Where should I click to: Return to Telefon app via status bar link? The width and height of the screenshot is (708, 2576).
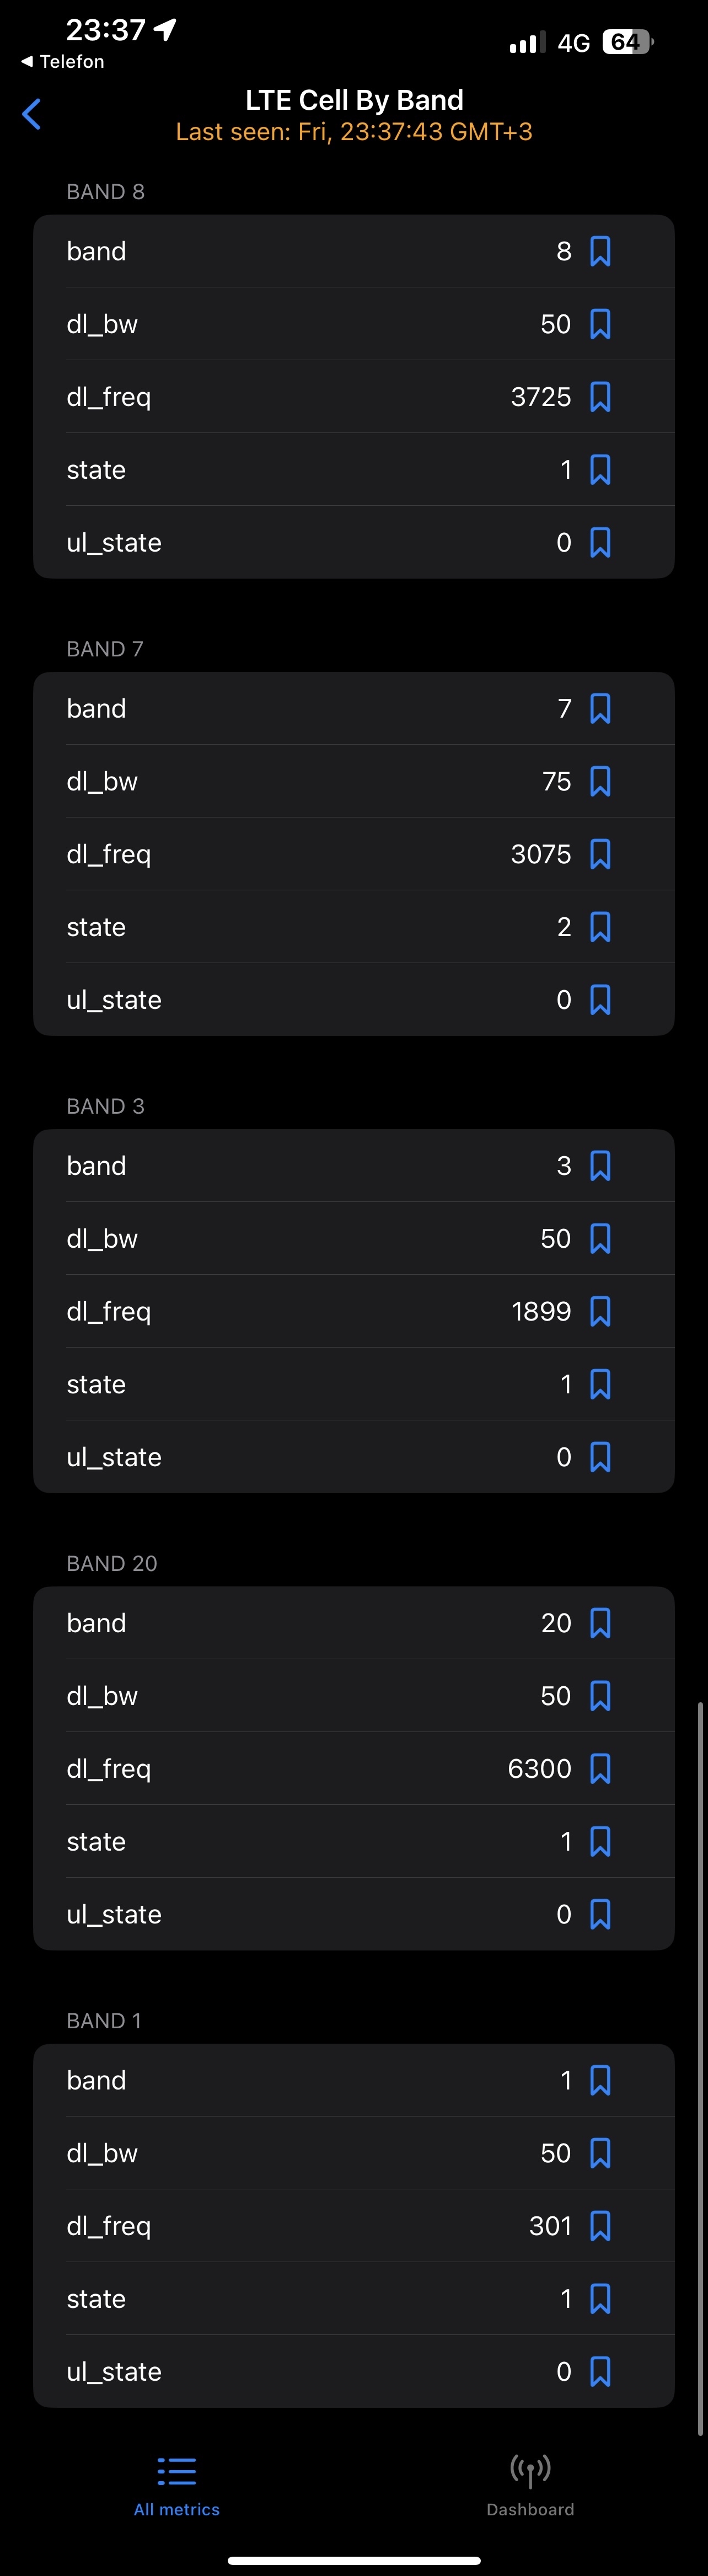62,61
